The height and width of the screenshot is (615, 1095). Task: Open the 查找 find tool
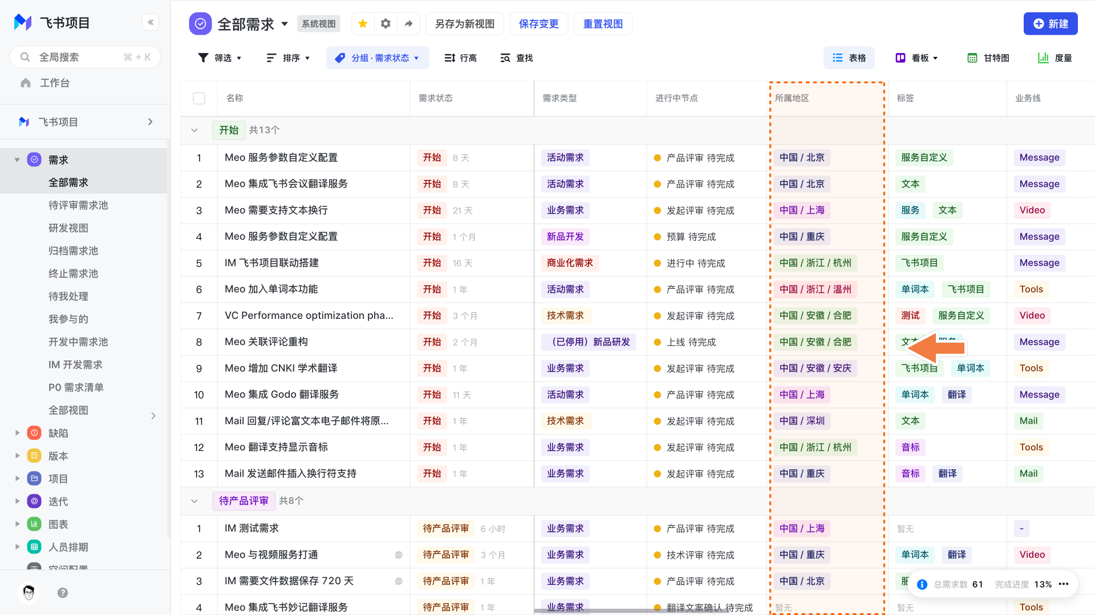pos(516,58)
